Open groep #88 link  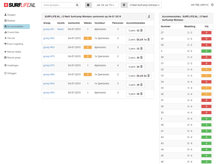point(49,74)
